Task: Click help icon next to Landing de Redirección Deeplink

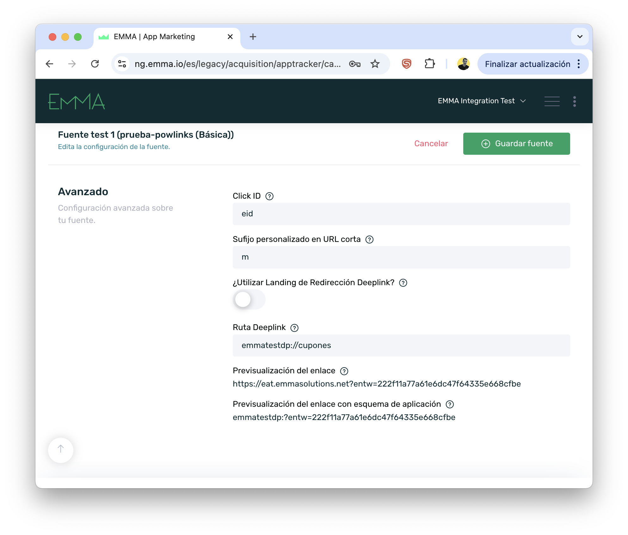Action: point(403,283)
